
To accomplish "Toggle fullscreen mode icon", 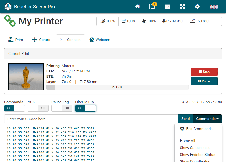I will [x=182, y=7].
